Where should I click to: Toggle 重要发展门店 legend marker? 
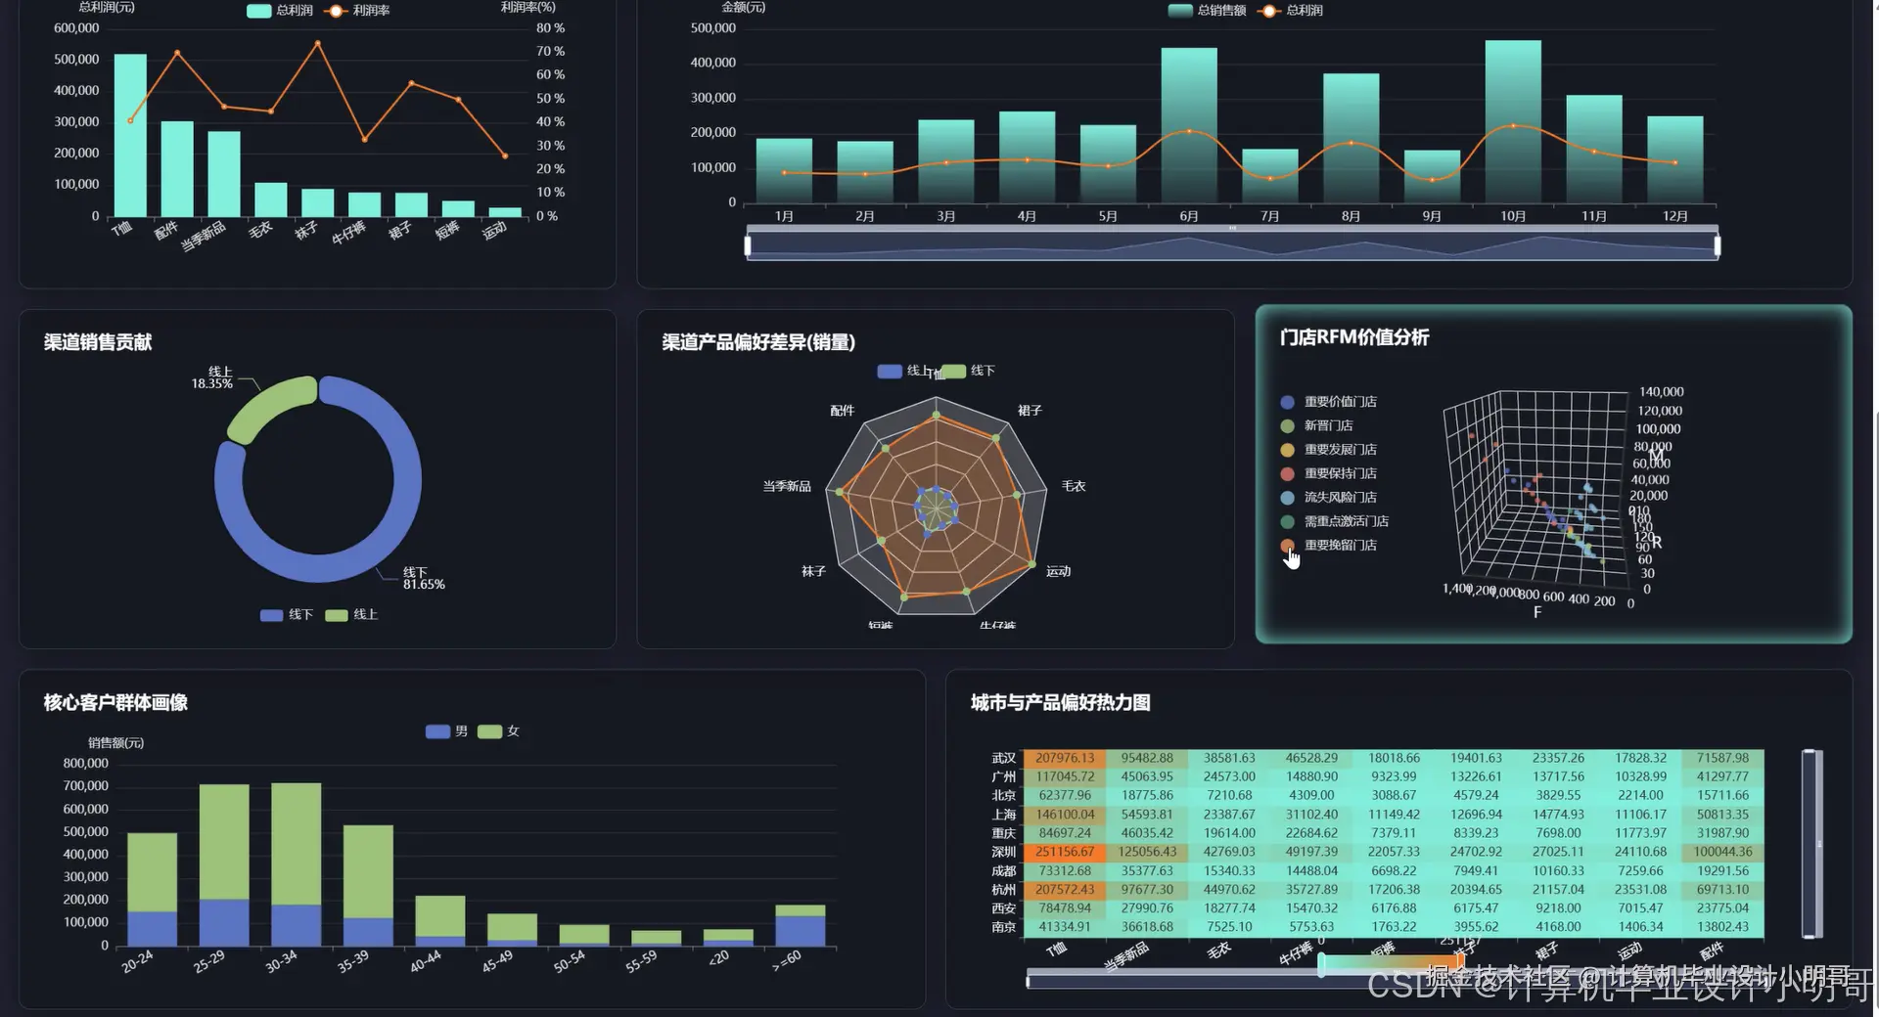click(x=1287, y=450)
